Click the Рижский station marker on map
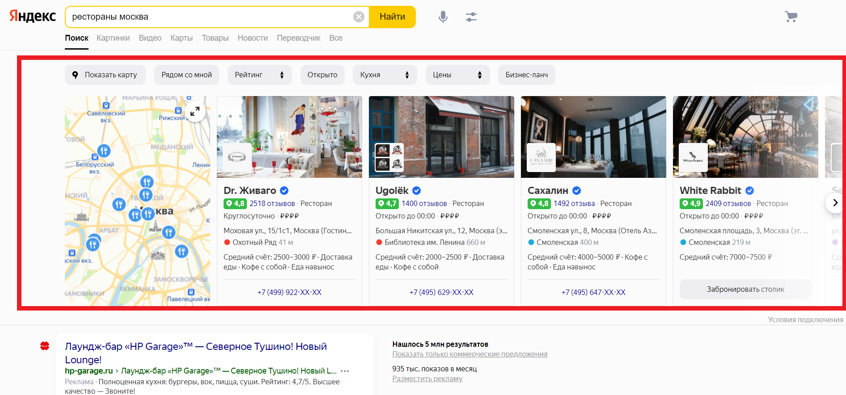This screenshot has height=395, width=846. (x=178, y=110)
